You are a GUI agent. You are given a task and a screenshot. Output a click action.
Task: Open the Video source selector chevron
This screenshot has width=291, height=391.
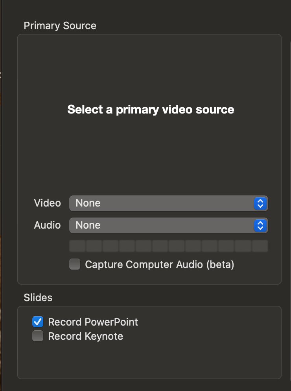[260, 203]
